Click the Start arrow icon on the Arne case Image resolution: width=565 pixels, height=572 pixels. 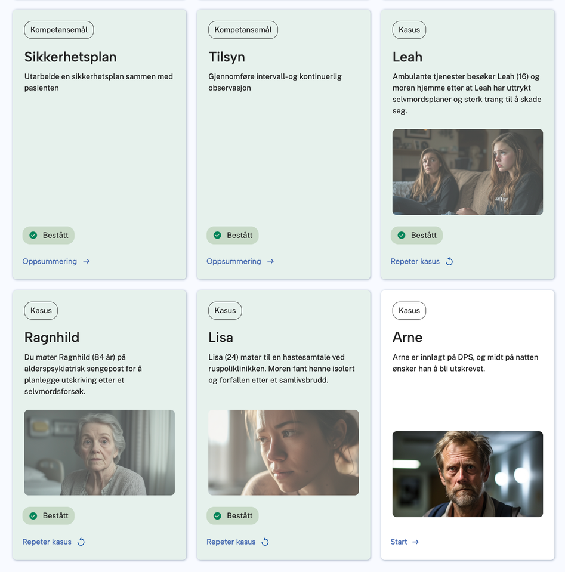click(x=416, y=542)
